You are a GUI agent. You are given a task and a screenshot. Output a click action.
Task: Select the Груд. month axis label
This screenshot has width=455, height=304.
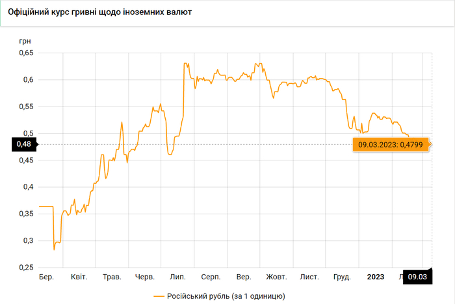[342, 277]
